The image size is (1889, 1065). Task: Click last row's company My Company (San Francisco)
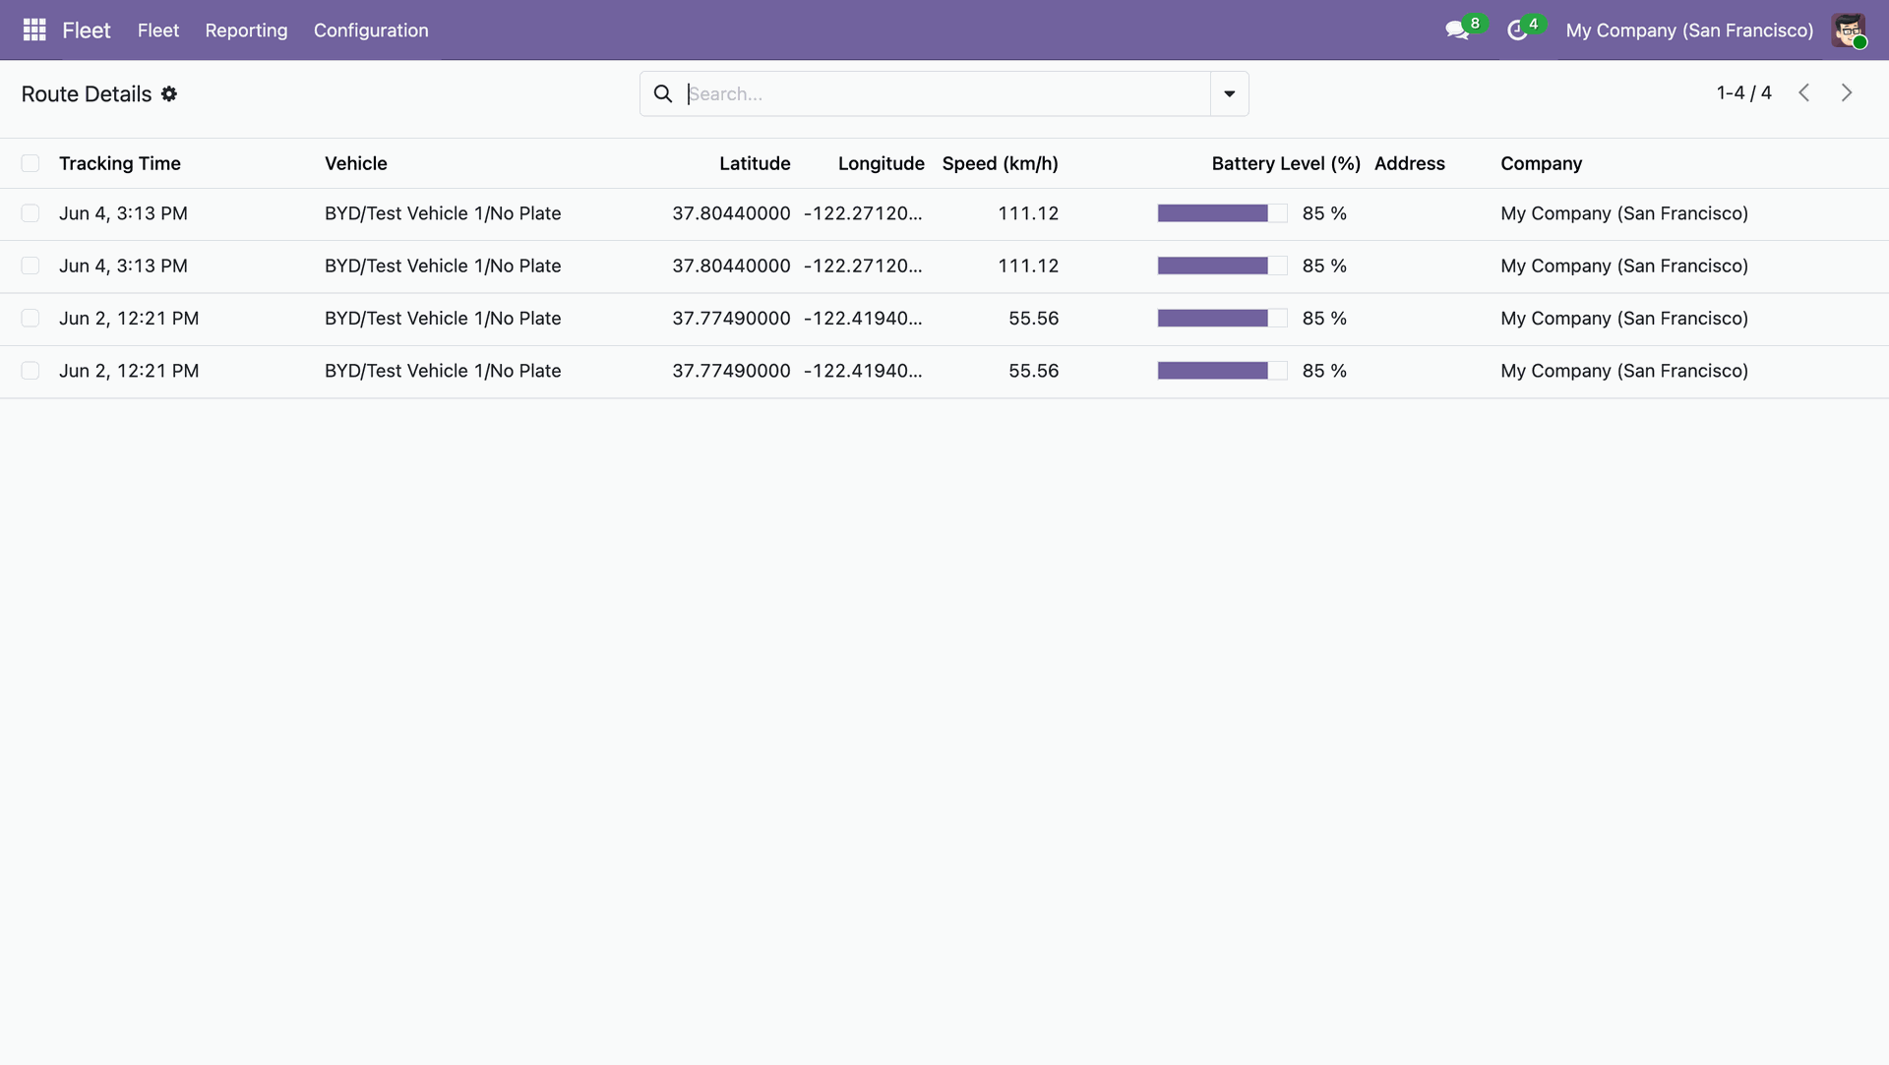pyautogui.click(x=1624, y=371)
